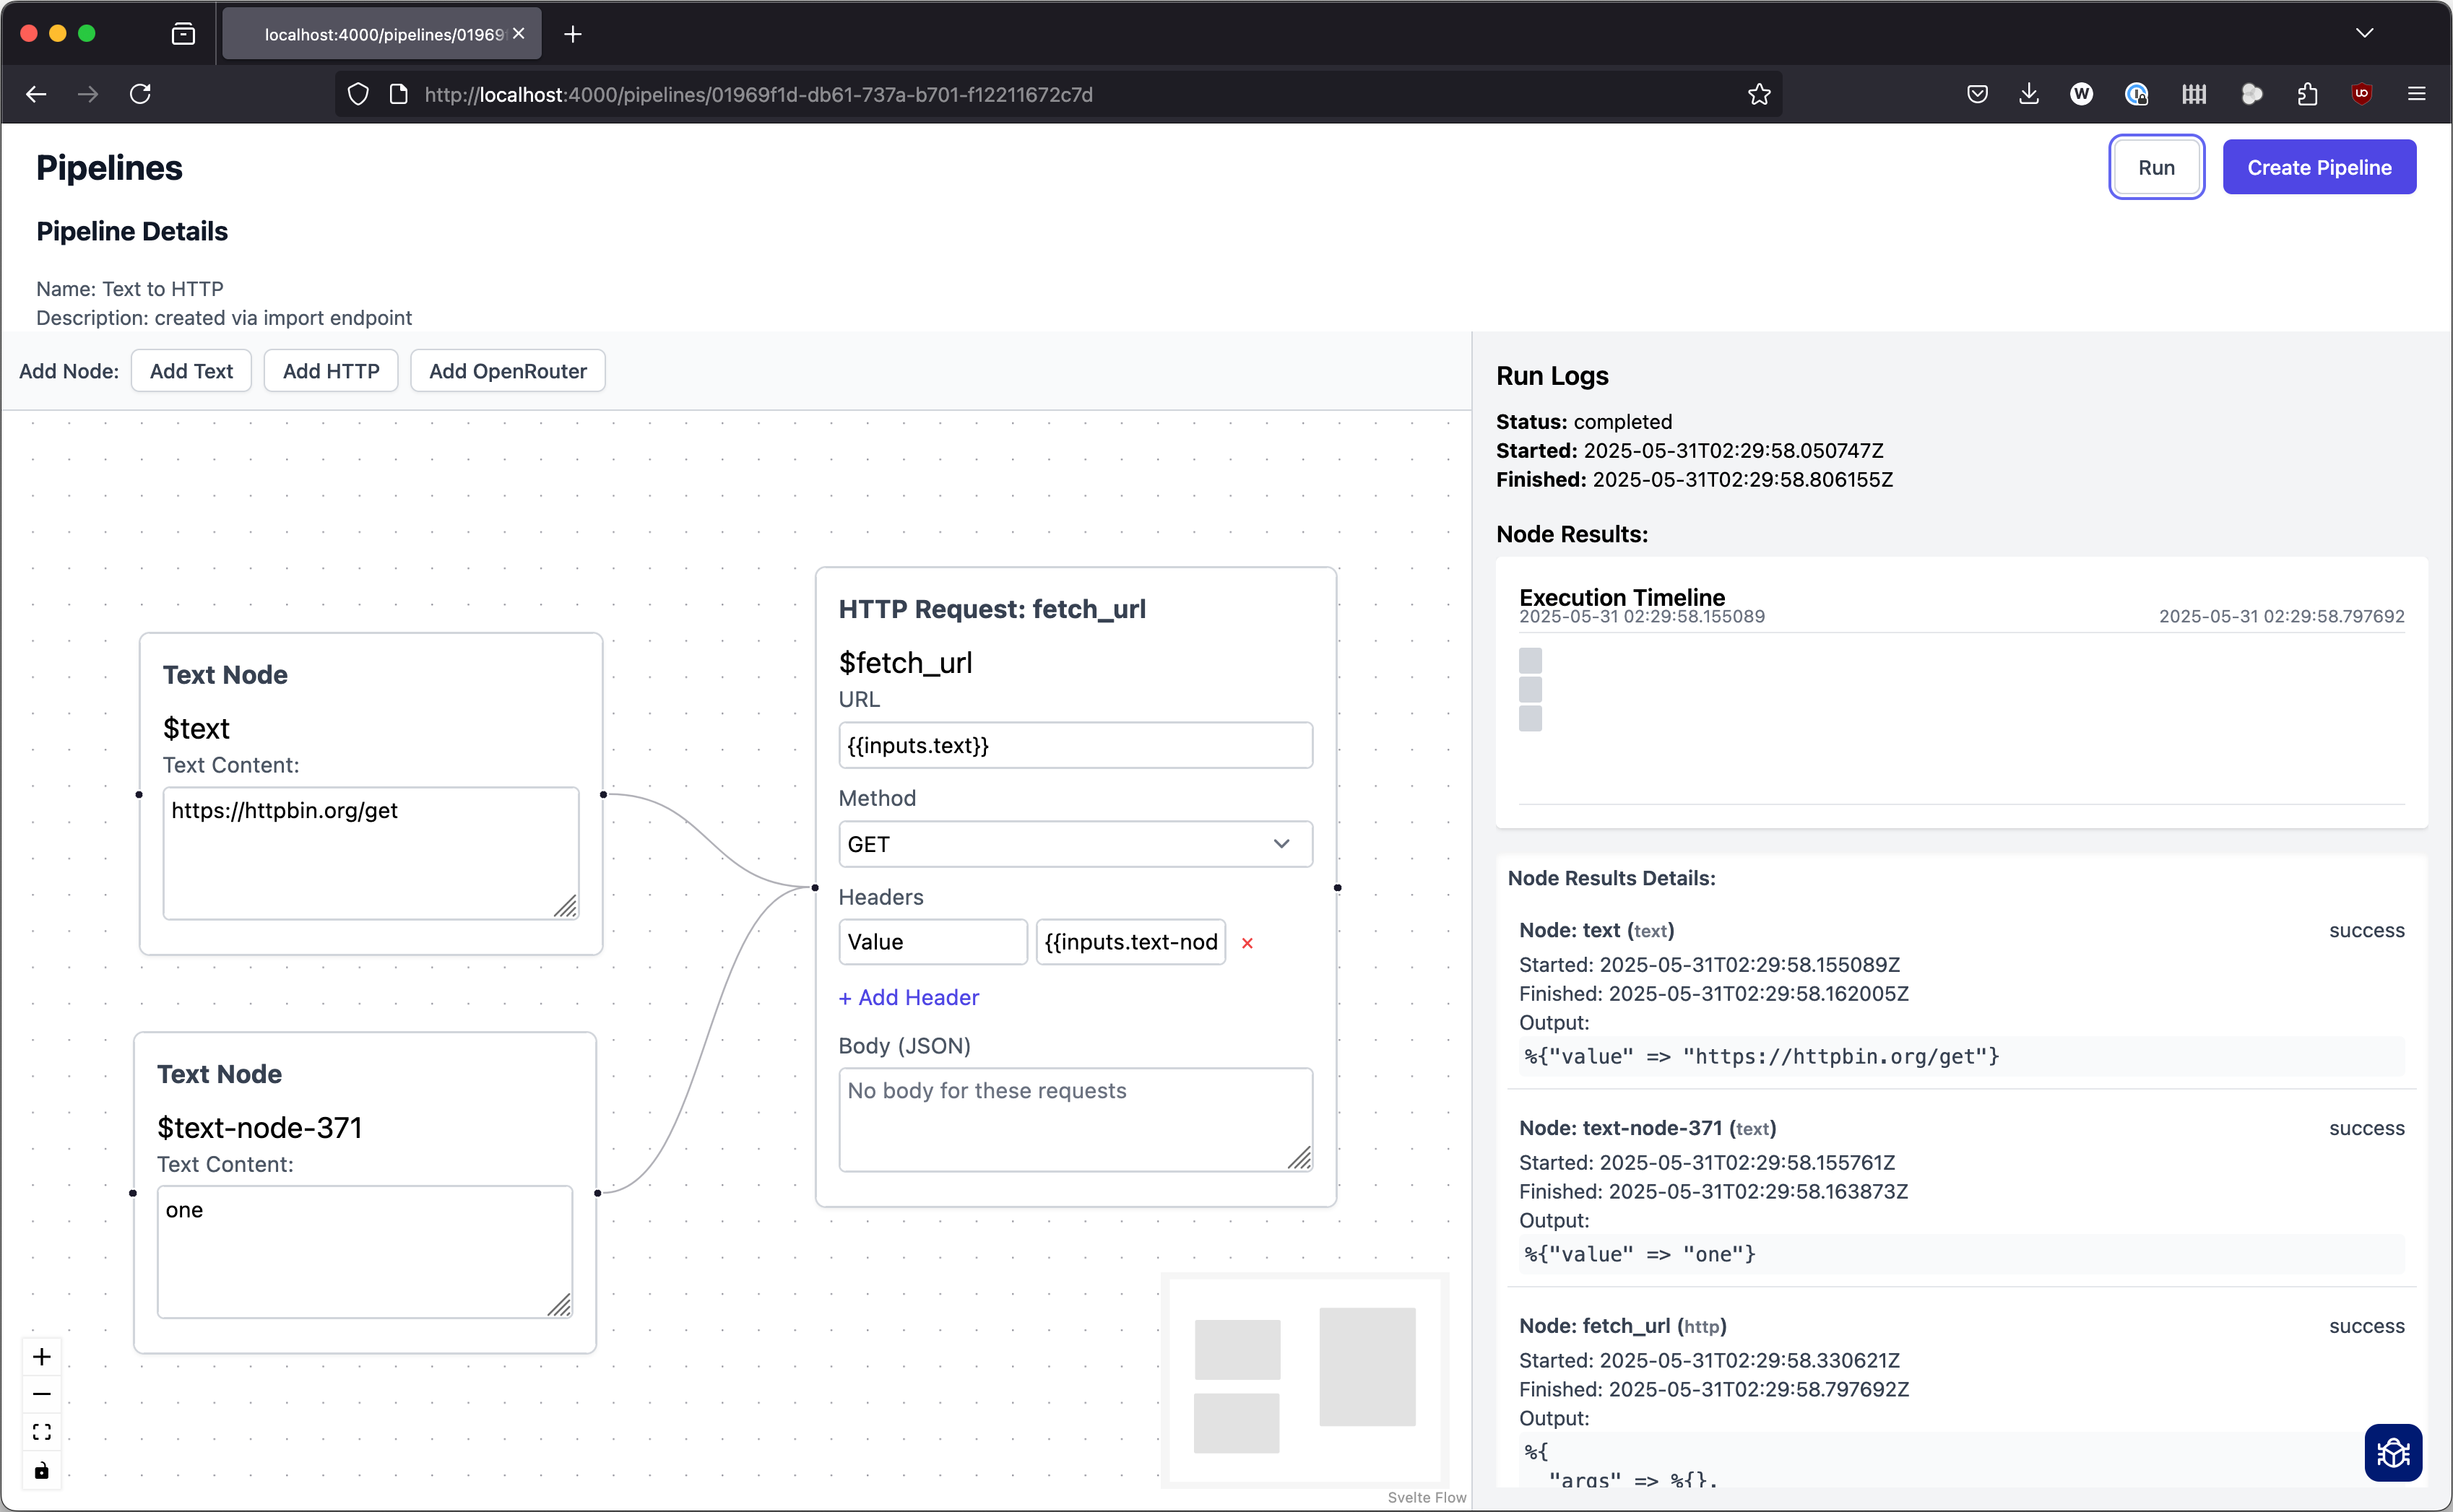This screenshot has height=1512, width=2453.
Task: Click the + Add Header link
Action: coord(909,997)
